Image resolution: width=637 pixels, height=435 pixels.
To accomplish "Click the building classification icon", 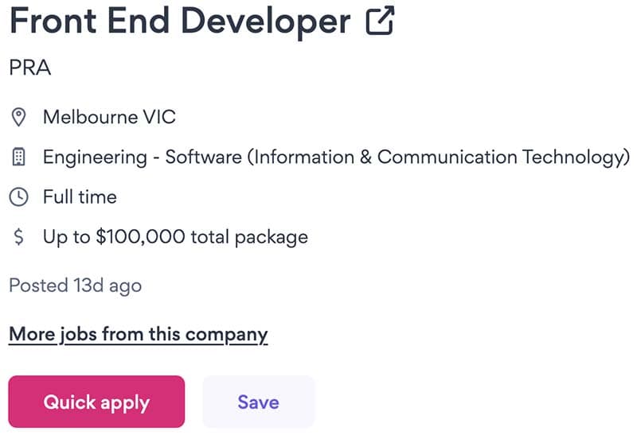I will (x=18, y=157).
